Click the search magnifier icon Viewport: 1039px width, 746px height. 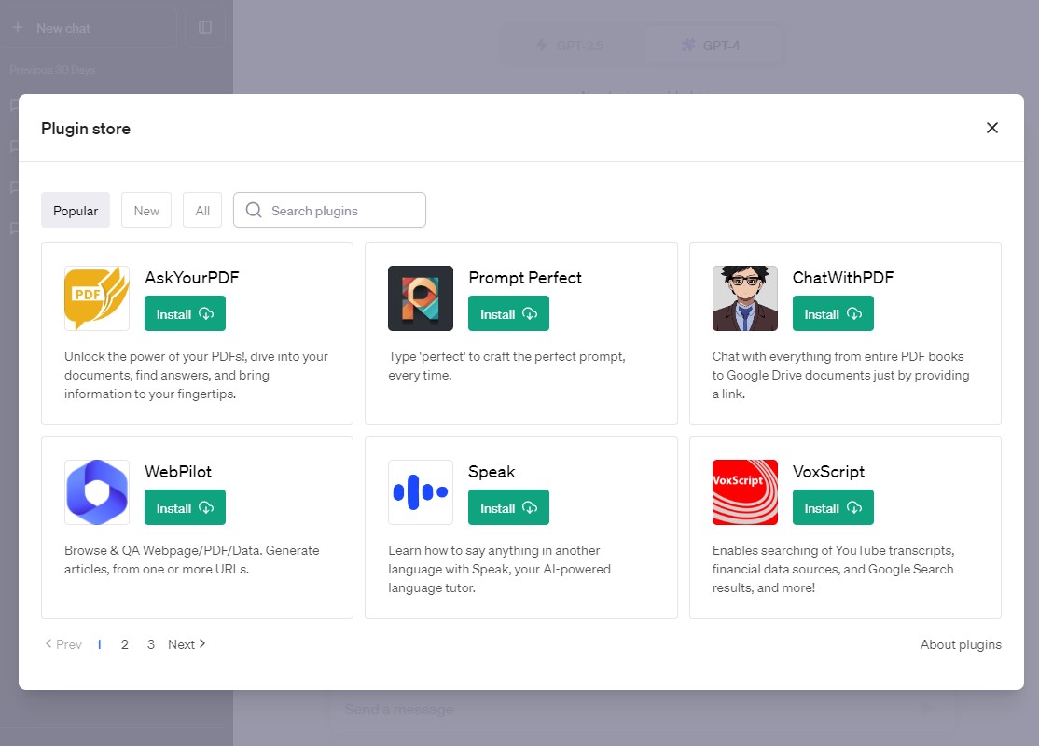(254, 210)
